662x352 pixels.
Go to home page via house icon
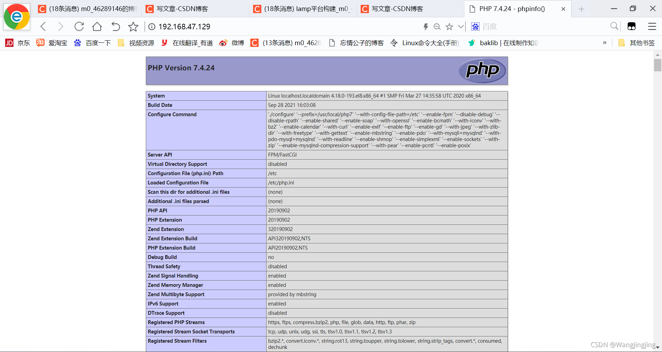click(97, 27)
